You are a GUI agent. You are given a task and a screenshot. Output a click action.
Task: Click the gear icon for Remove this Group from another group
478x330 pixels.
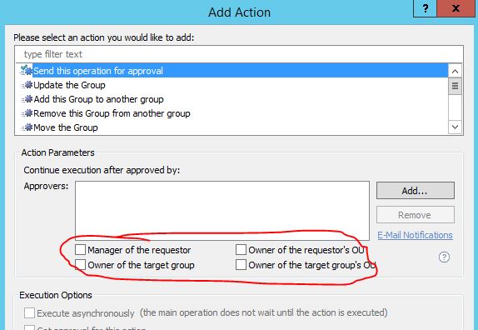27,113
